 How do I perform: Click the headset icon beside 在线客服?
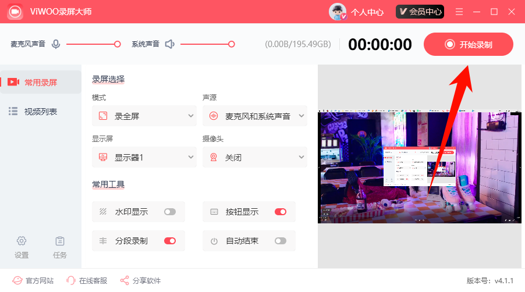pos(71,280)
